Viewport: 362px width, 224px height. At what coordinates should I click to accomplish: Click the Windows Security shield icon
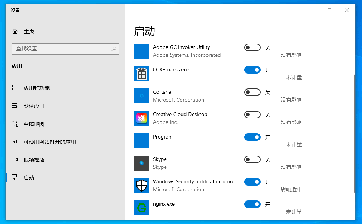[x=141, y=186]
